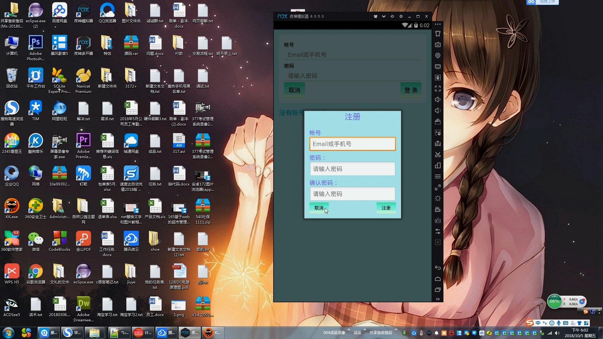This screenshot has height=339, width=603.
Task: Open the 回收站 recycle bin
Action: tap(12, 78)
